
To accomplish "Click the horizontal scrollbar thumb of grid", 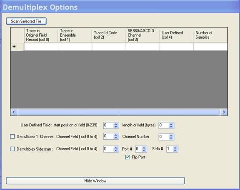I will [119, 112].
